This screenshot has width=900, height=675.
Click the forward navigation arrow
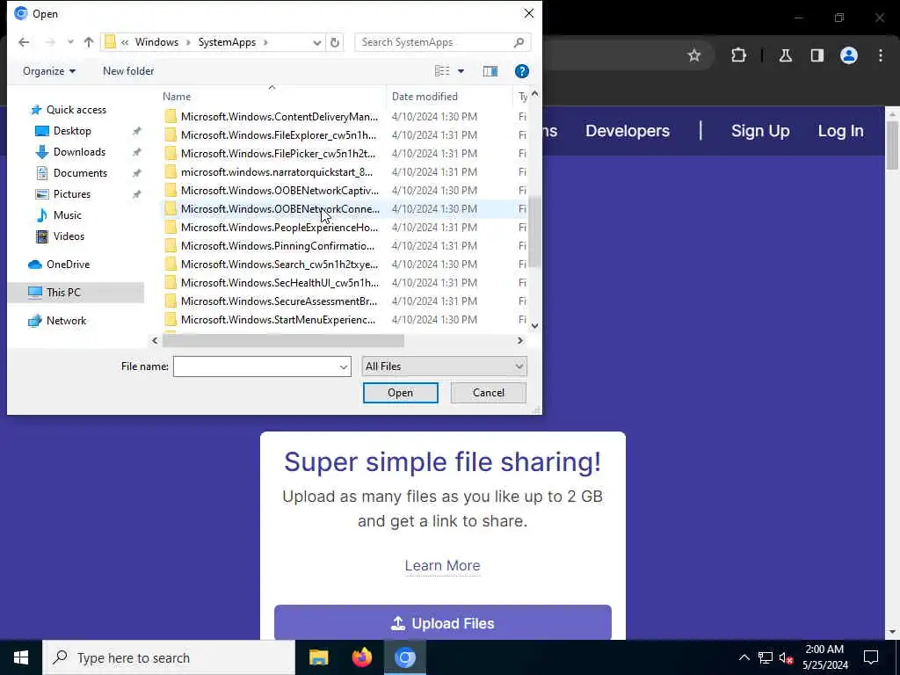pyautogui.click(x=50, y=42)
